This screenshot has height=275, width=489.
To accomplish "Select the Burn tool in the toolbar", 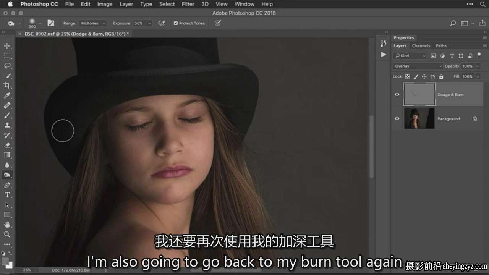I will coord(7,175).
